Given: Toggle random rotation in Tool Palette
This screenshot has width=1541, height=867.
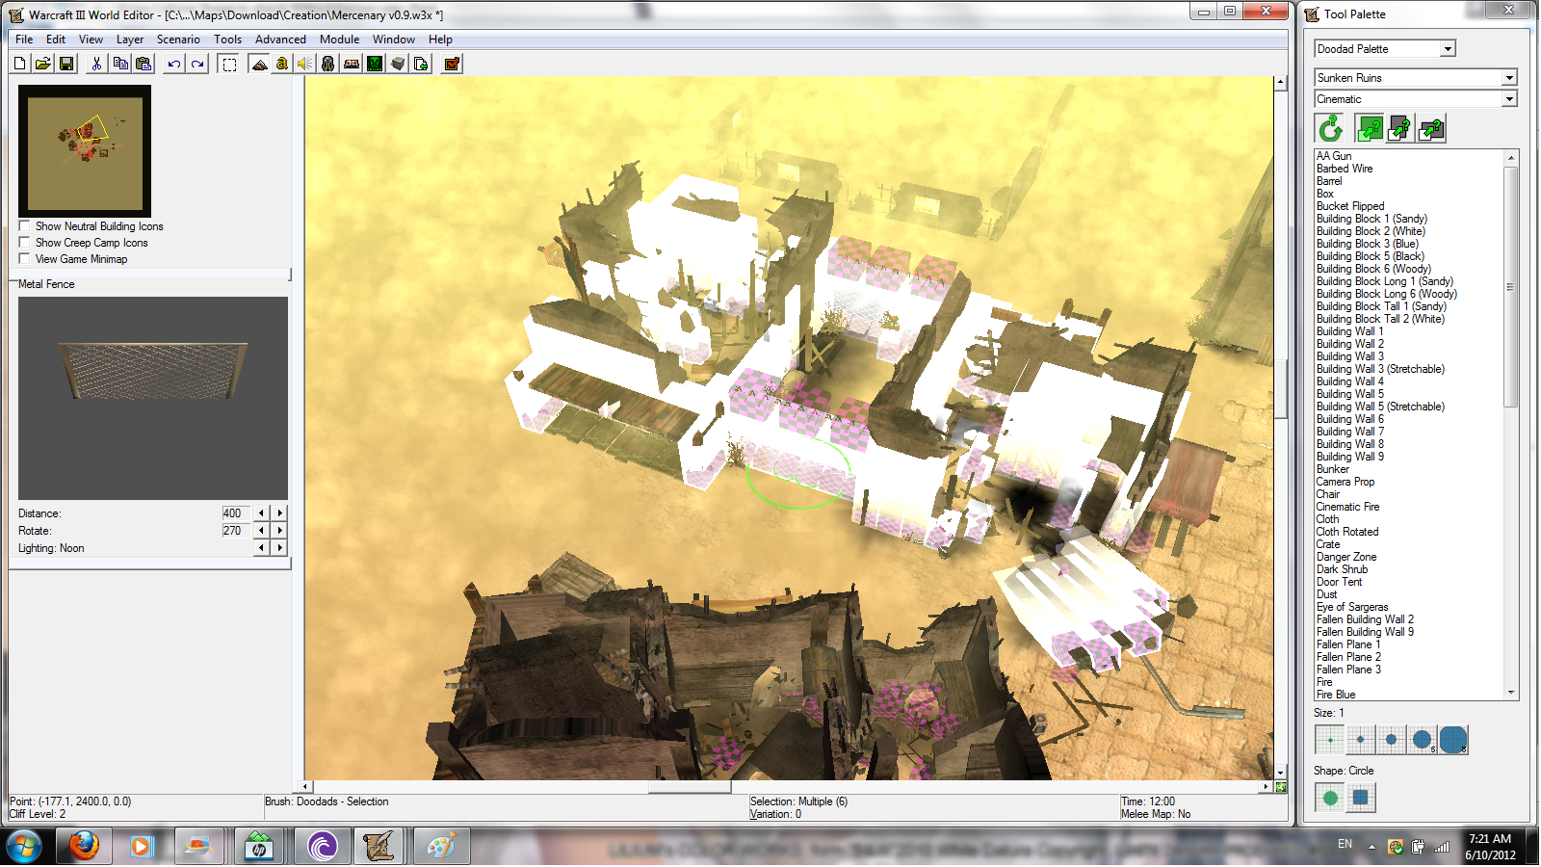Looking at the screenshot, I should pos(1330,128).
